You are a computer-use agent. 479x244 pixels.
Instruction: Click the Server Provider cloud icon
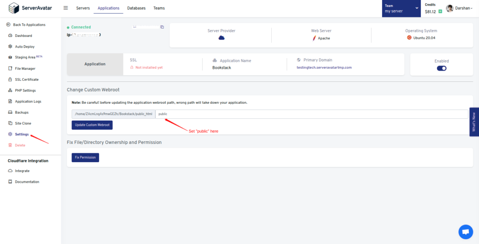221,38
